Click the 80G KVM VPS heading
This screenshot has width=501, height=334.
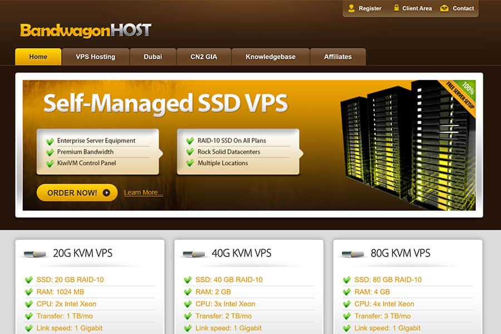pyautogui.click(x=400, y=253)
